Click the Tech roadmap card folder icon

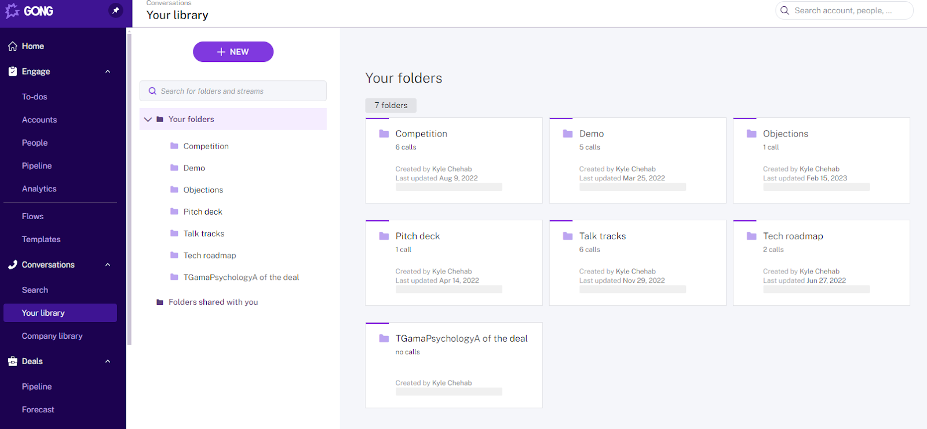(x=751, y=236)
